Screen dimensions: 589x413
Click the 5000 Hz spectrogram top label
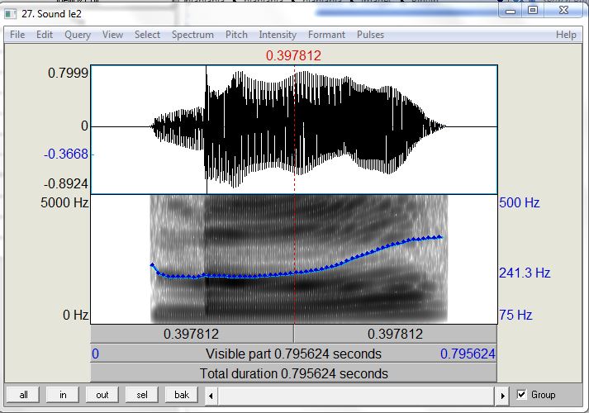coord(64,202)
